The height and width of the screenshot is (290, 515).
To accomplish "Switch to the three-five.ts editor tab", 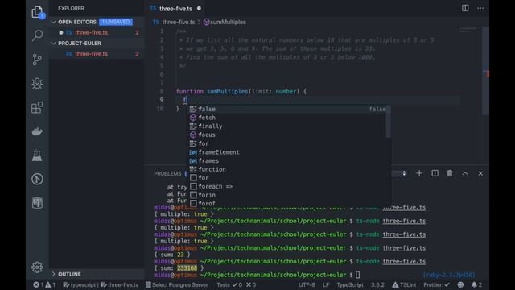I will pyautogui.click(x=175, y=9).
